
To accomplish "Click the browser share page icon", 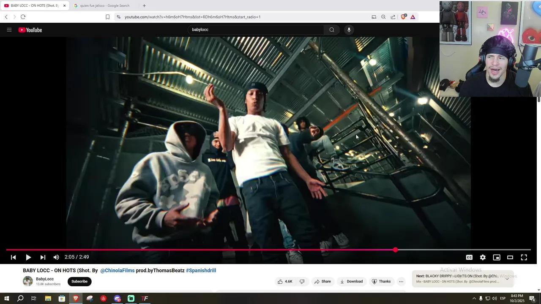I will click(x=393, y=17).
